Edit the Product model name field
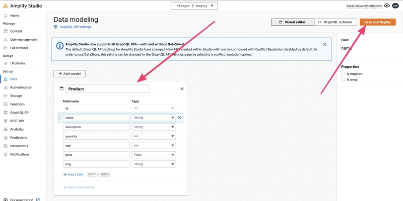Screen dimensions: 403x201 (107, 89)
